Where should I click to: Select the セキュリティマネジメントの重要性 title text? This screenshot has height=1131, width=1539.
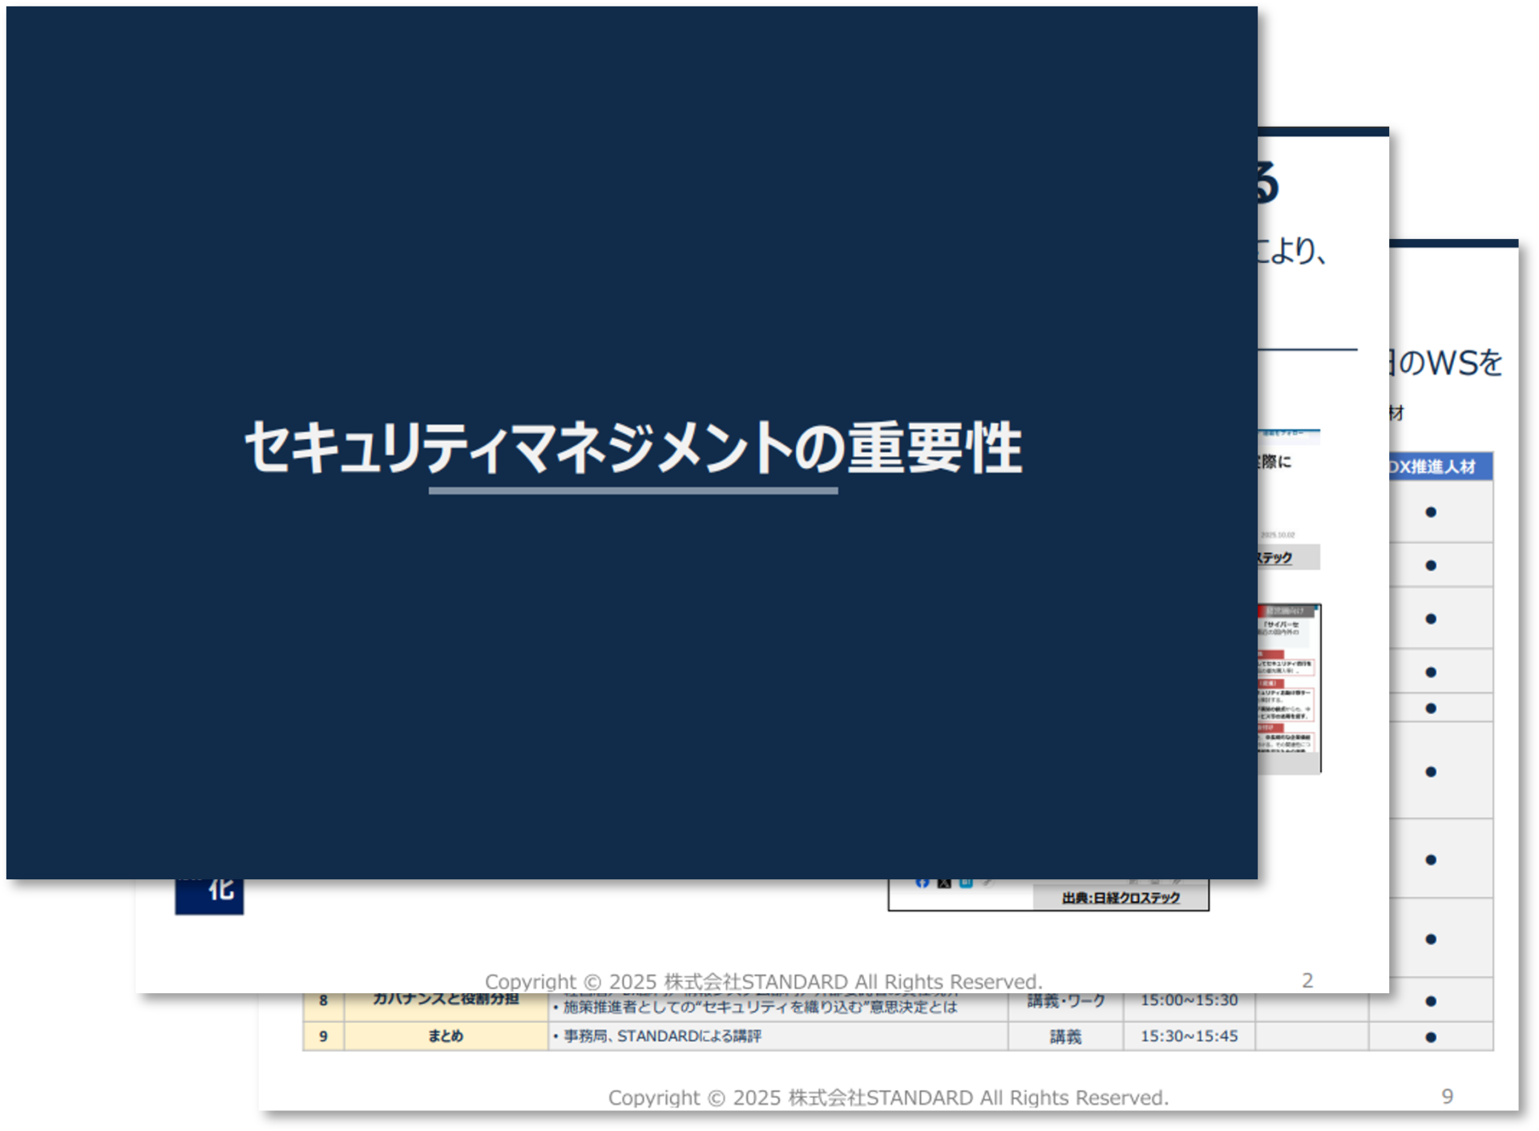[632, 448]
